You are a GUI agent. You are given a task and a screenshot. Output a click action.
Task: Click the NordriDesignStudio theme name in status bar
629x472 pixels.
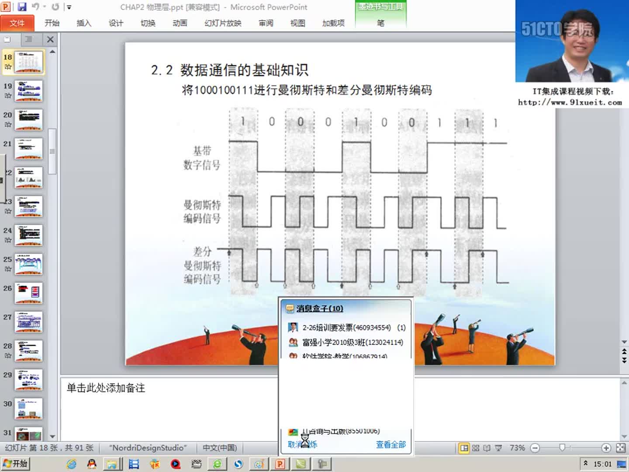[x=148, y=448]
